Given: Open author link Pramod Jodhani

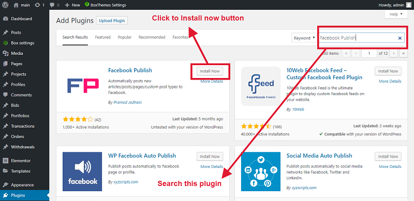Looking at the screenshot, I should pyautogui.click(x=127, y=102).
